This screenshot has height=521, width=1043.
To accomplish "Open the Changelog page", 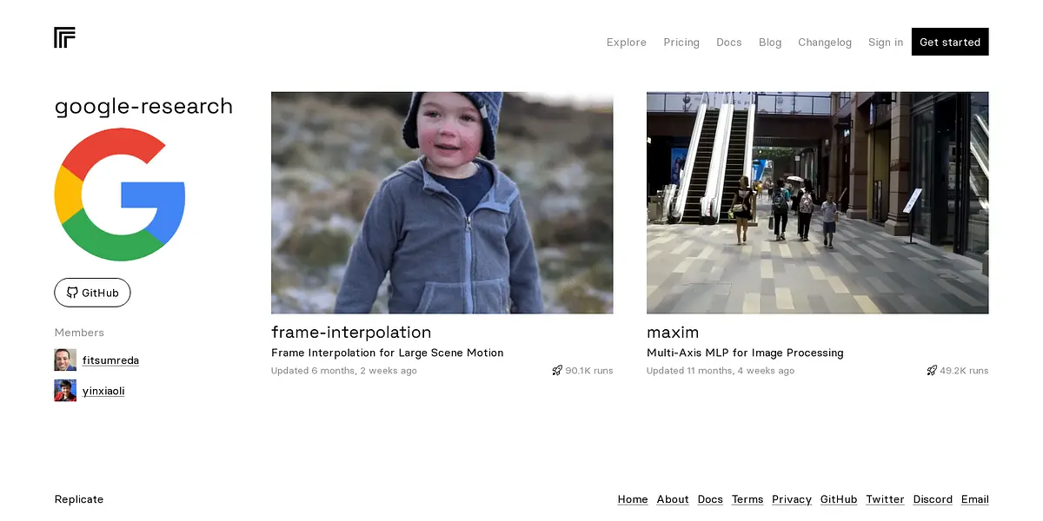I will (x=825, y=43).
